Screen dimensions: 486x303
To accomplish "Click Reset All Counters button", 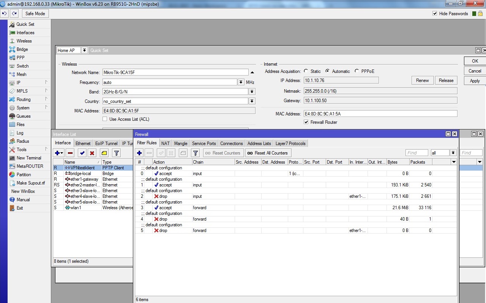I will tap(268, 153).
